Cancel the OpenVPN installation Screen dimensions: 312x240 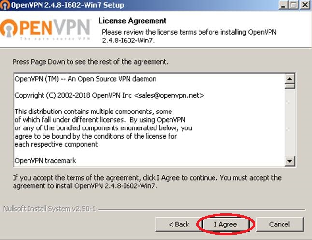tap(280, 224)
